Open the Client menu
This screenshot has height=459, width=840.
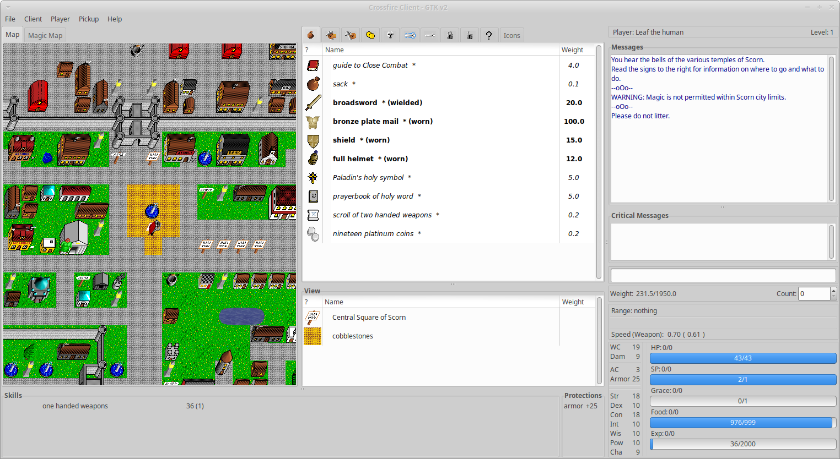33,19
